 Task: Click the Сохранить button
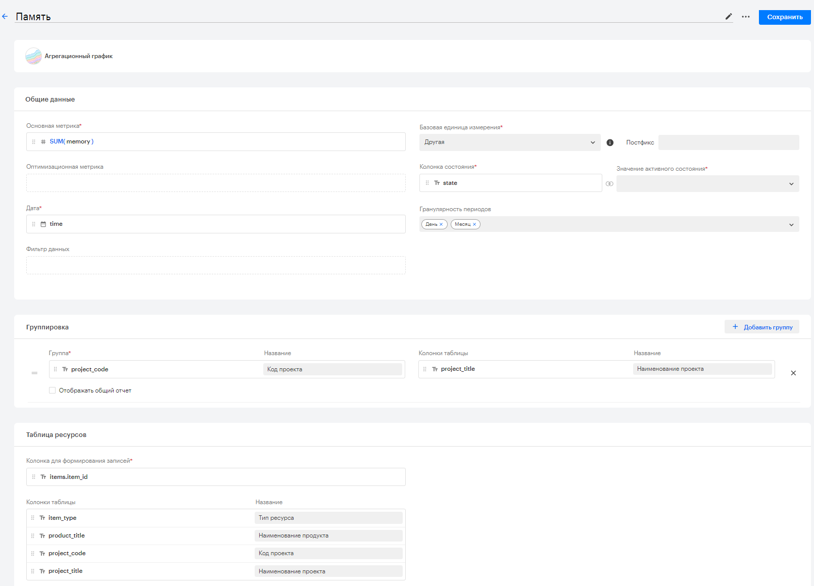785,17
